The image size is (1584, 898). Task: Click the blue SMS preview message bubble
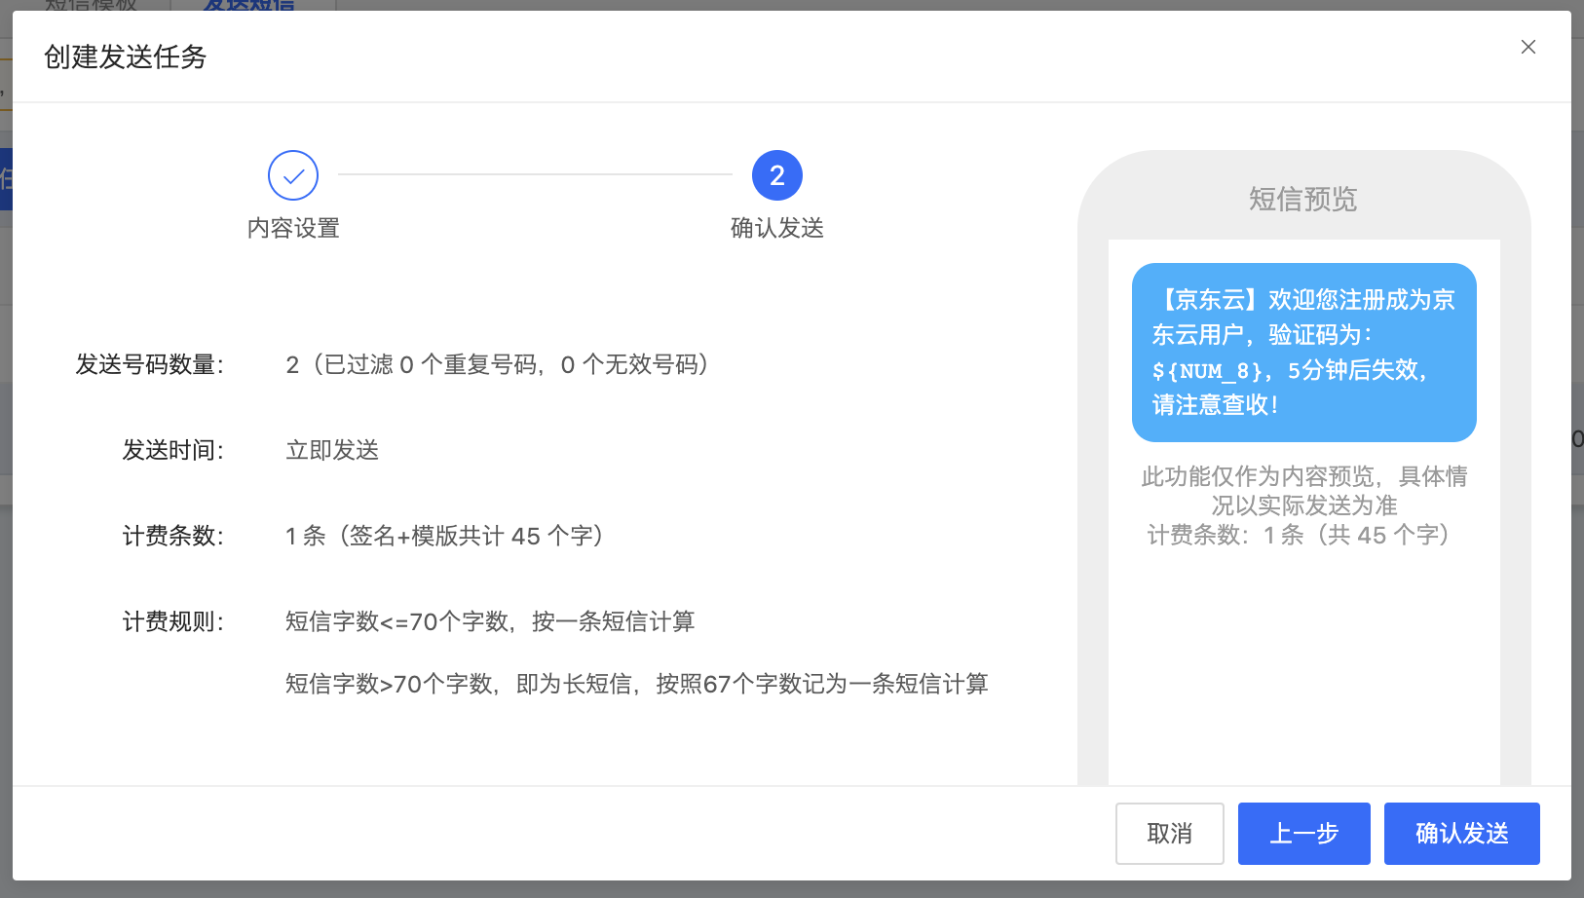pos(1303,353)
